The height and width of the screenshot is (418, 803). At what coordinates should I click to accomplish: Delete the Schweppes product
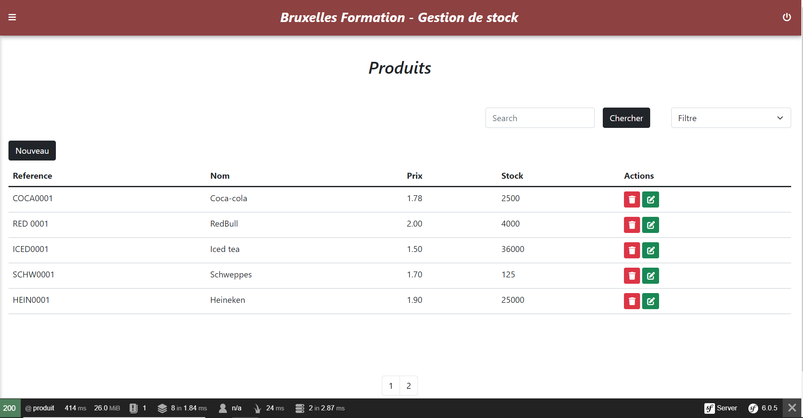click(x=632, y=275)
